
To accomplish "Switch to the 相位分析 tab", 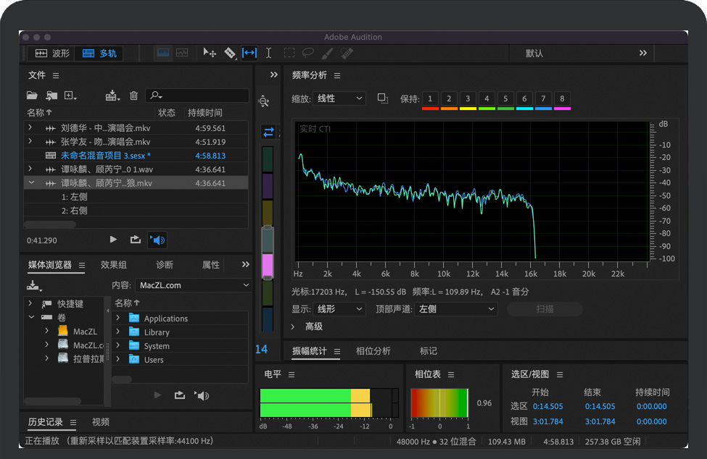I will (x=373, y=351).
